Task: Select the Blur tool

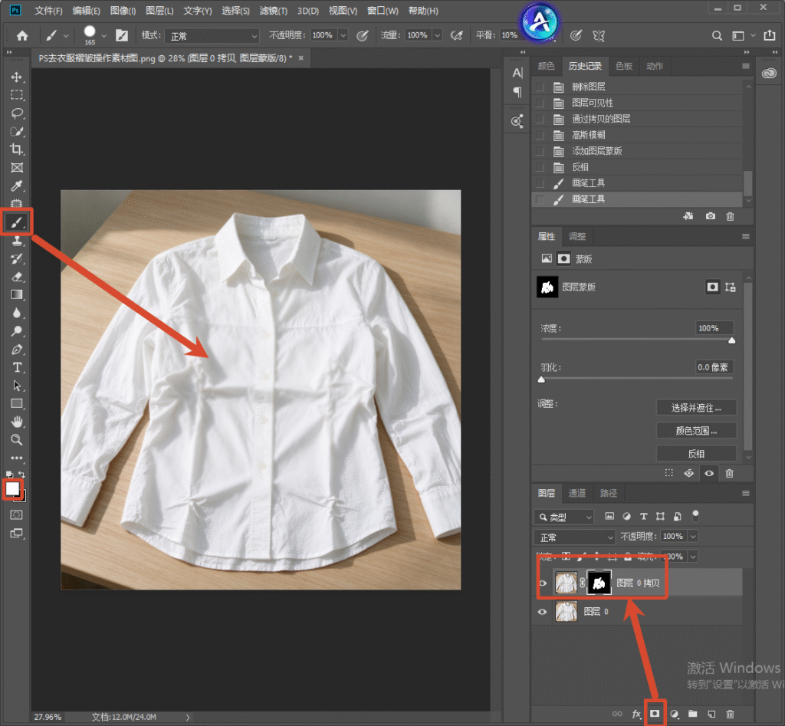Action: (x=17, y=313)
